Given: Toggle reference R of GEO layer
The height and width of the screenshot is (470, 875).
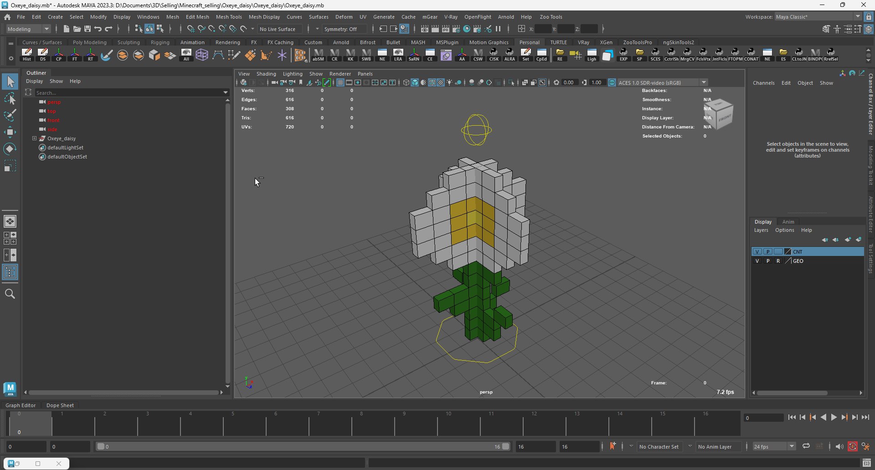Looking at the screenshot, I should pos(778,261).
